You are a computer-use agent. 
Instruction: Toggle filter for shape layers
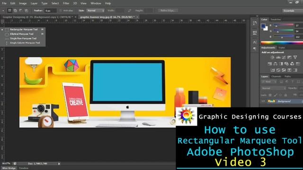coord(298,82)
